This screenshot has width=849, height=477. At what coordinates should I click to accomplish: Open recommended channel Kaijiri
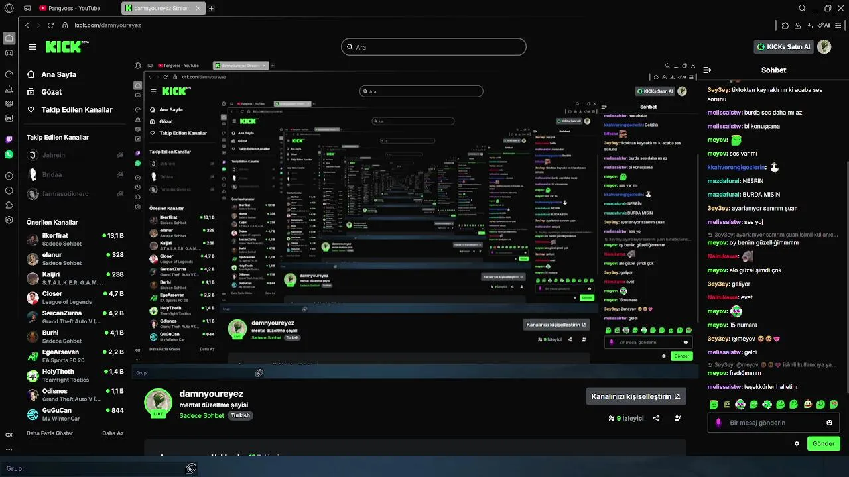(76, 278)
